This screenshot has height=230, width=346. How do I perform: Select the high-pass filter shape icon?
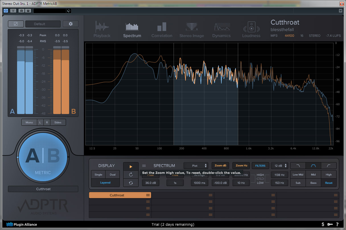329,166
